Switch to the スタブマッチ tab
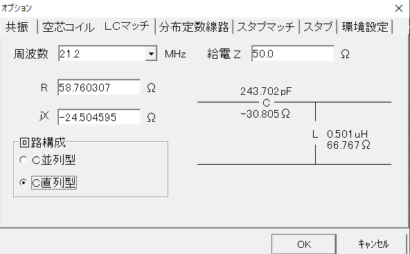The height and width of the screenshot is (254, 410). [266, 27]
